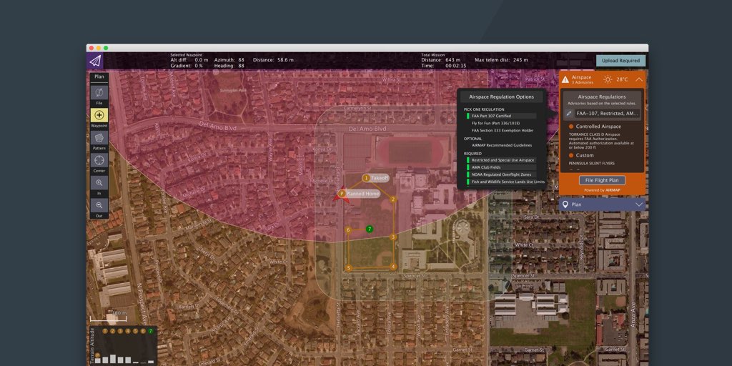This screenshot has height=366, width=732.
Task: Expand the Plan panel dropdown chevron
Action: 639,204
